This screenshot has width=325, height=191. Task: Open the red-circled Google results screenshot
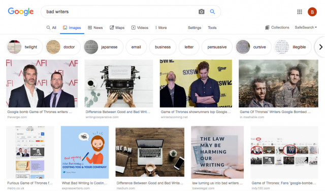click(x=284, y=152)
